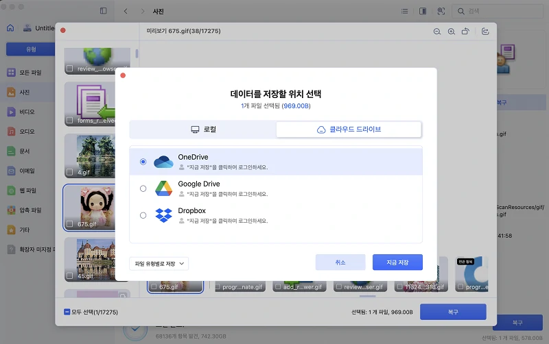The image size is (549, 344).
Task: Switch to the 로컬 tab
Action: [203, 130]
